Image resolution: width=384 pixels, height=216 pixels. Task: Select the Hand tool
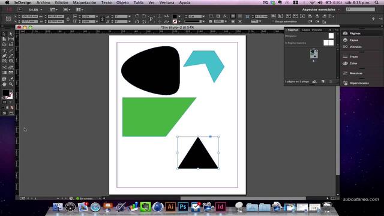4,84
